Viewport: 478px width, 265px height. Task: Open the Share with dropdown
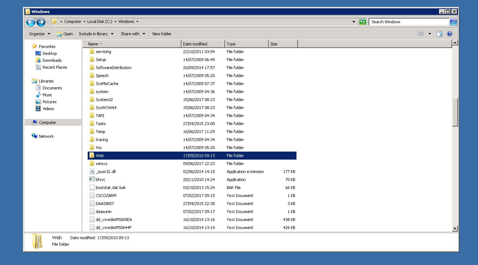point(133,34)
